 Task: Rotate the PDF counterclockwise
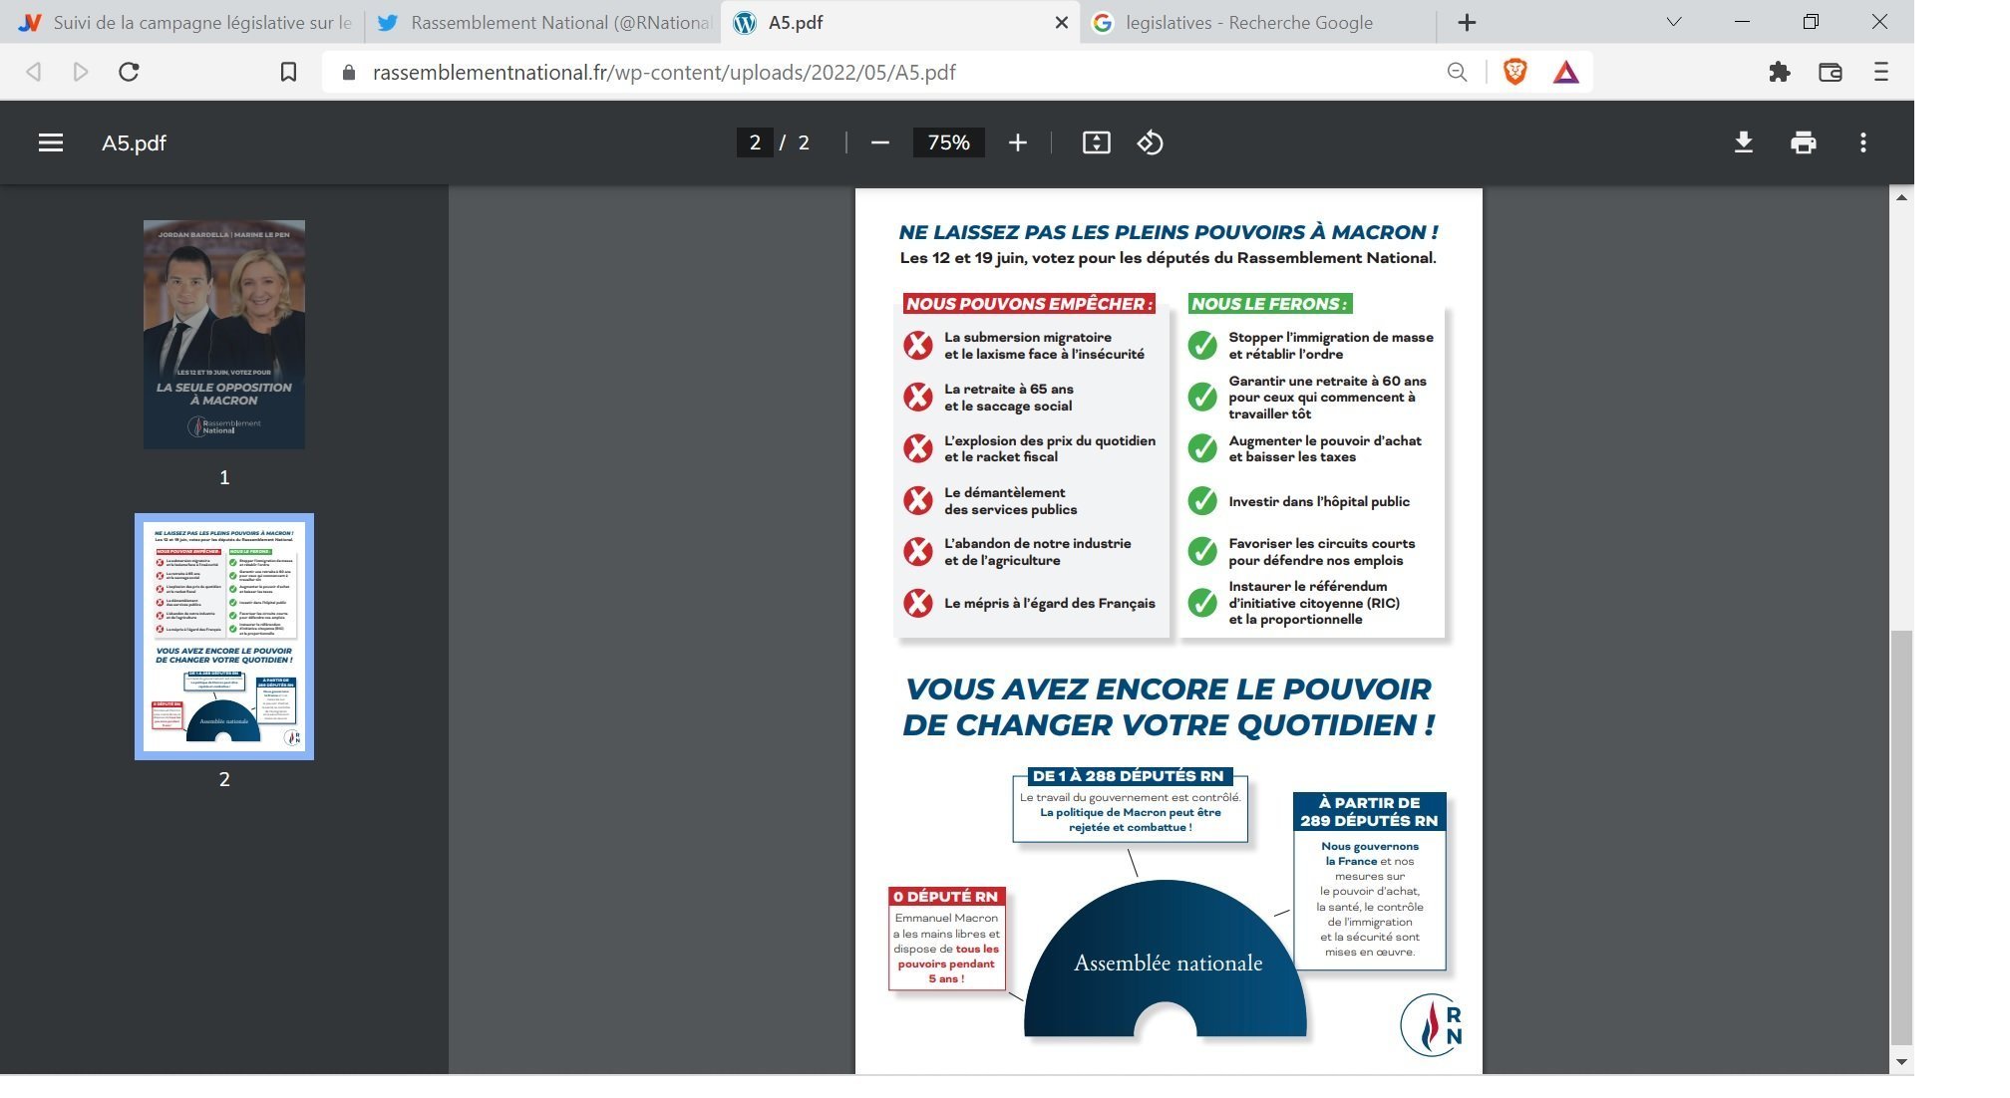coord(1150,142)
